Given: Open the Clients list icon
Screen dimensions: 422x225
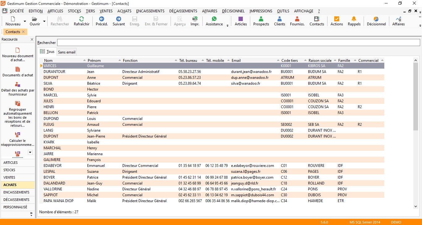Looking at the screenshot, I should point(280,19).
